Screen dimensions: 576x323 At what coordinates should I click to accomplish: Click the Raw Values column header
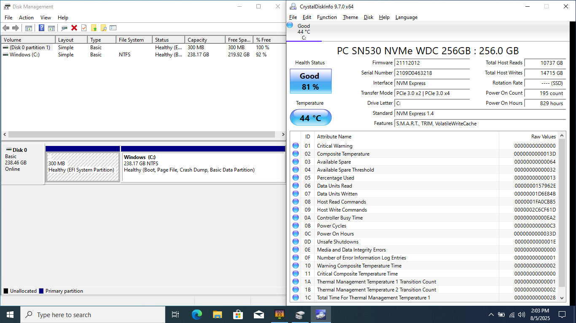528,137
